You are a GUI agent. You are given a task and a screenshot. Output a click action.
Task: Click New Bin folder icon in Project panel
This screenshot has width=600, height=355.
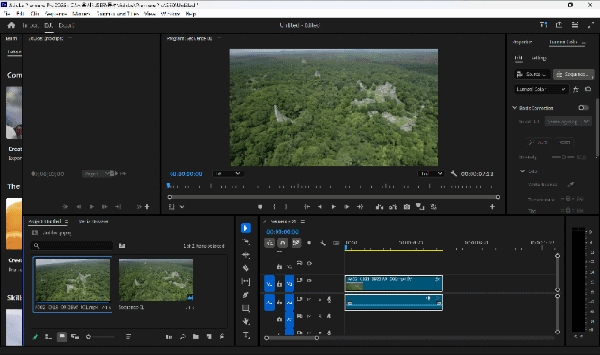click(x=196, y=336)
